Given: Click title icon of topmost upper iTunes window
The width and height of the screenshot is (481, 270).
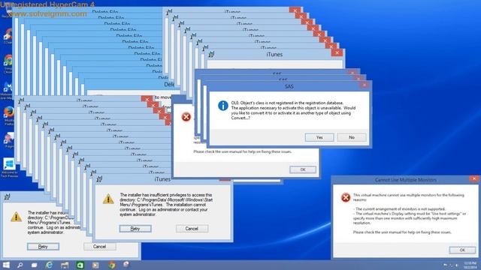Looking at the screenshot, I should coord(211,55).
